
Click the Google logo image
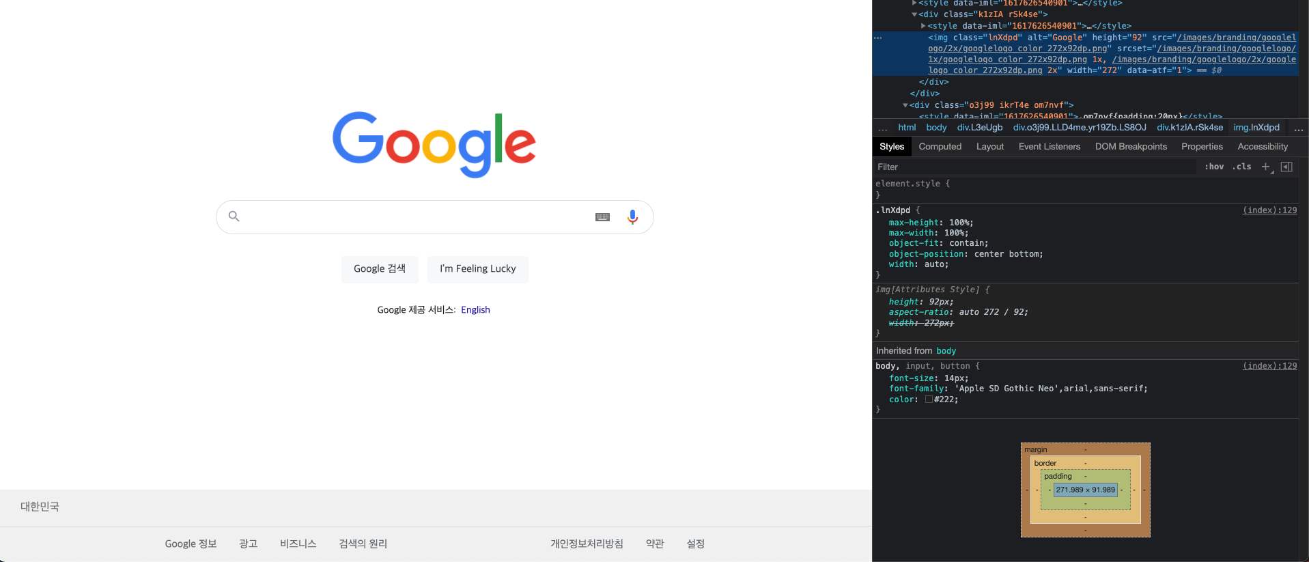pyautogui.click(x=434, y=144)
